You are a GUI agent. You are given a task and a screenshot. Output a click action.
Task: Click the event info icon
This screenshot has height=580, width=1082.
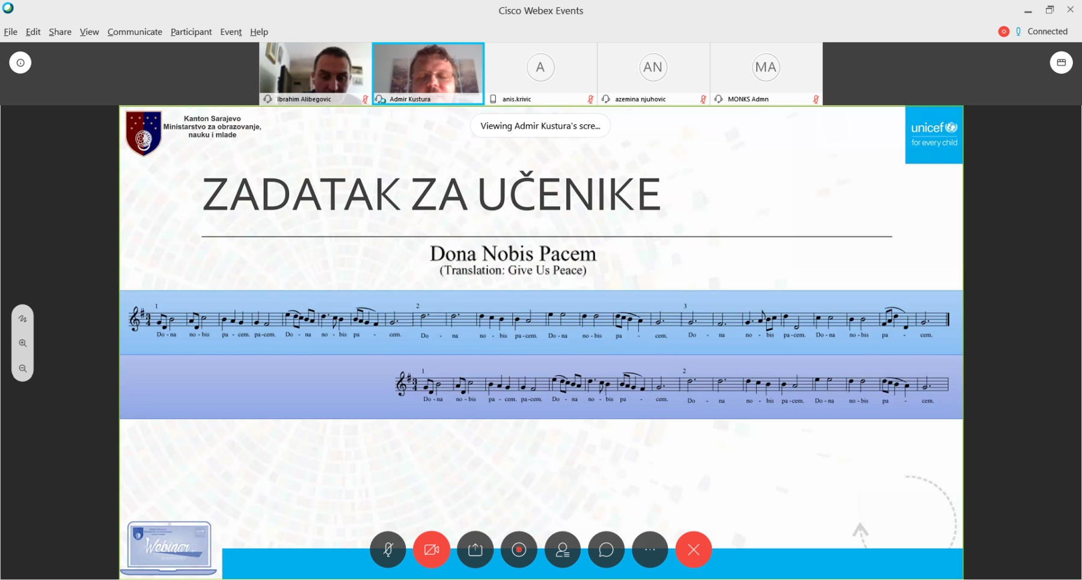20,63
